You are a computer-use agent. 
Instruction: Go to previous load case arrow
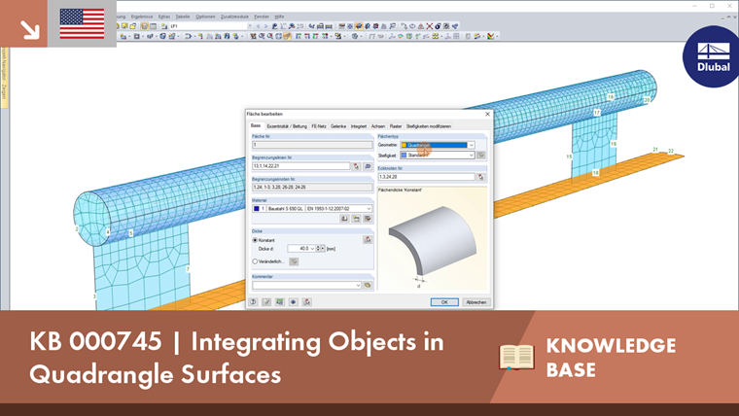coord(258,26)
